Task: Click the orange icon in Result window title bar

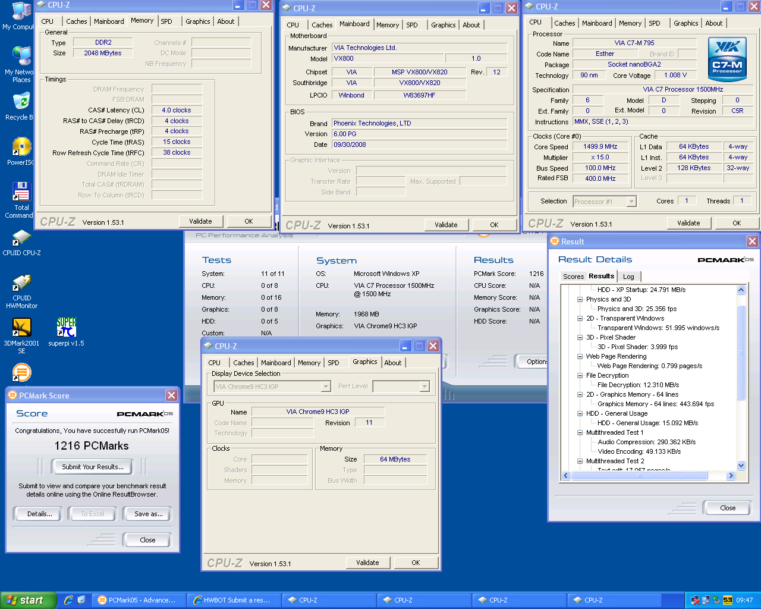Action: pos(555,241)
